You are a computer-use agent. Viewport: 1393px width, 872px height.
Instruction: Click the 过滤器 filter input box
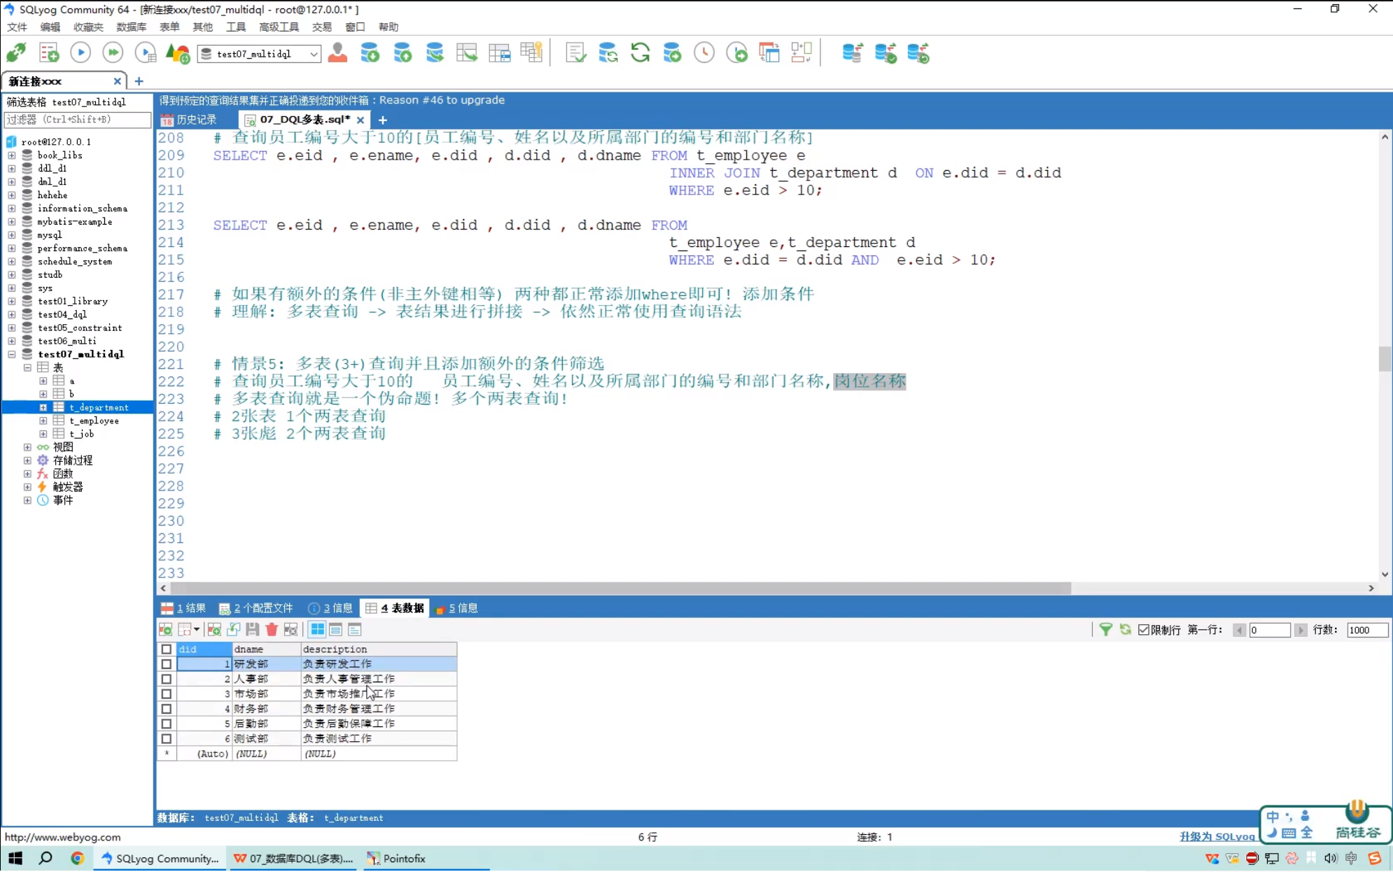(78, 120)
